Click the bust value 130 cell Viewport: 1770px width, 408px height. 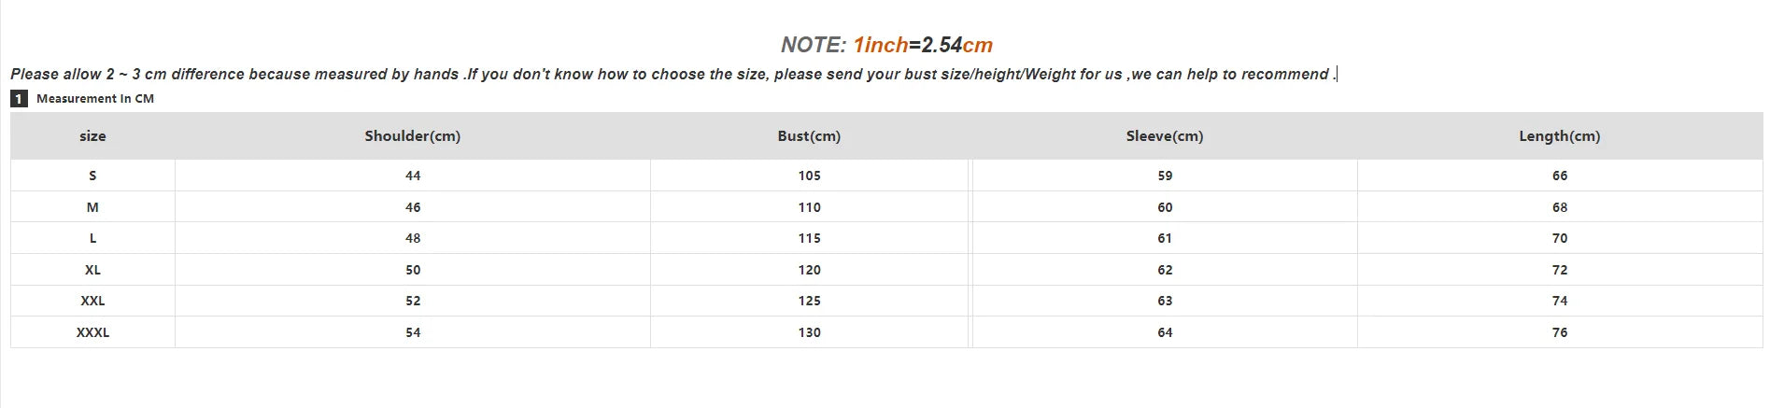pyautogui.click(x=809, y=332)
